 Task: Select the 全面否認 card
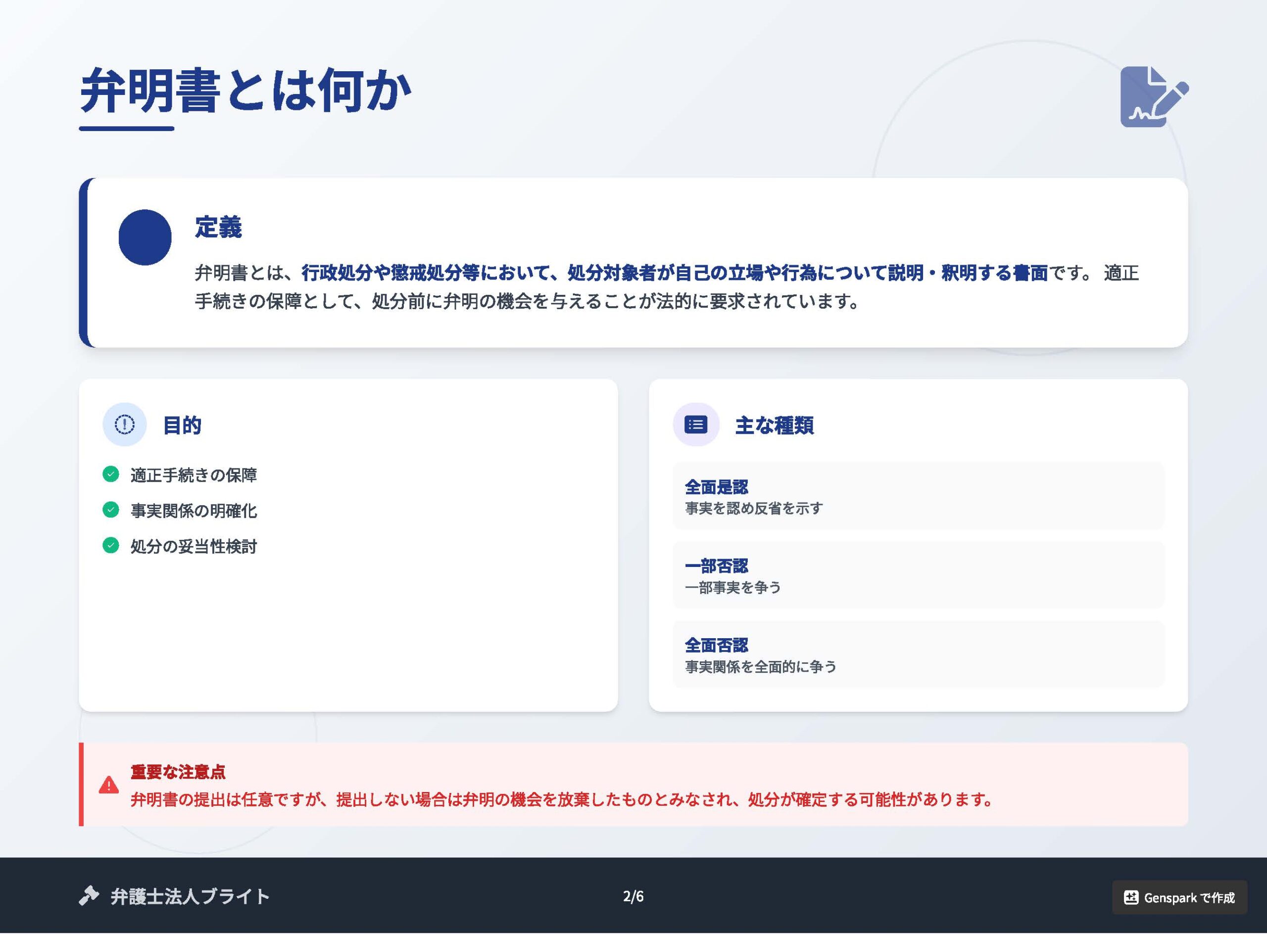tap(918, 654)
